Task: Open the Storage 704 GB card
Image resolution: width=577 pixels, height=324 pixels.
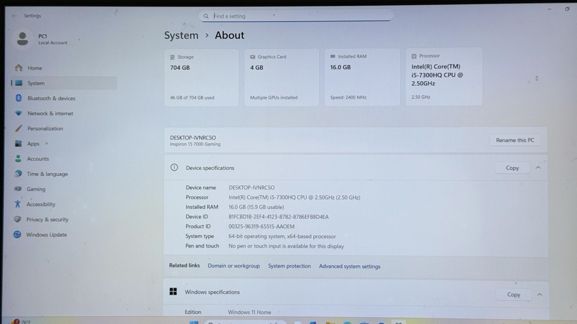Action: pos(202,77)
